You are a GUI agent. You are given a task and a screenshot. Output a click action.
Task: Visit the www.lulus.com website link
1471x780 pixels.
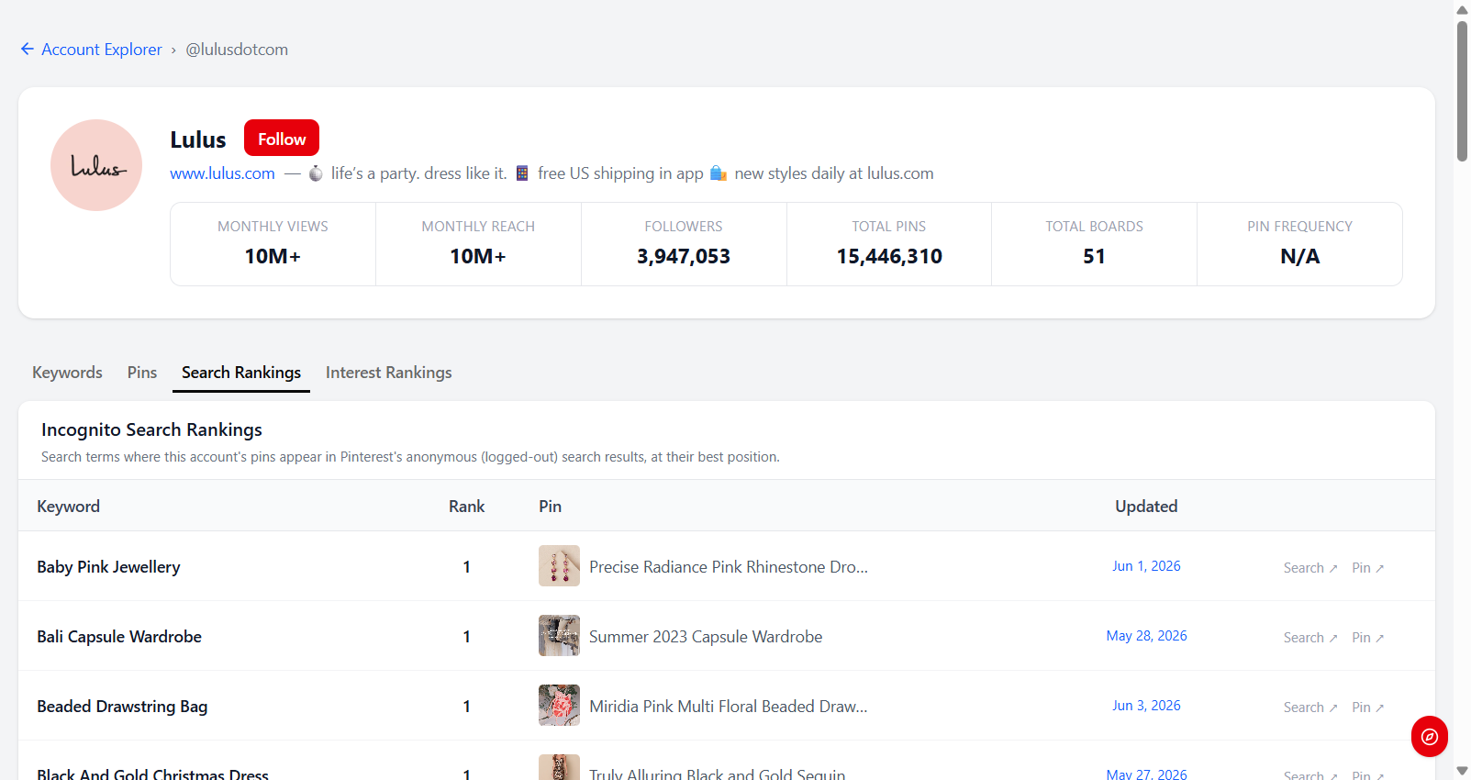tap(222, 173)
